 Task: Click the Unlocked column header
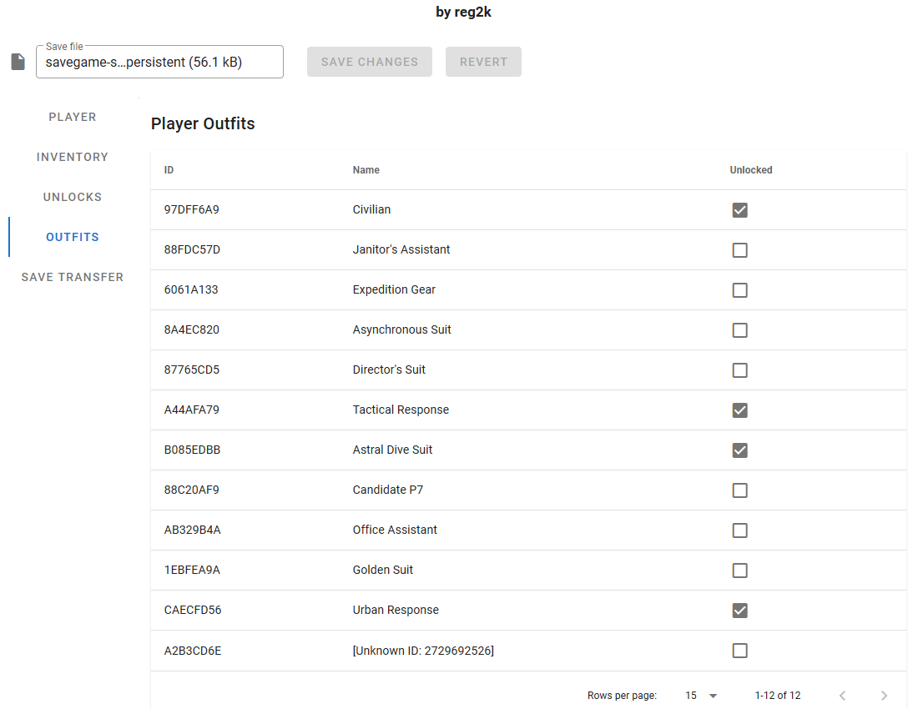tap(751, 170)
